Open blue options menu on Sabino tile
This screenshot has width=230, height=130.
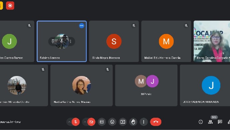pos(82,26)
